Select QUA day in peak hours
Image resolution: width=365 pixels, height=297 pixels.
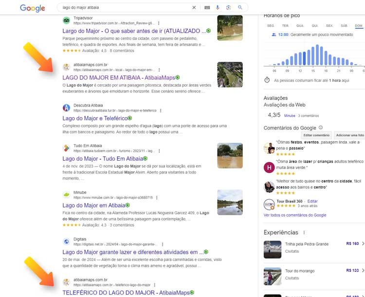point(300,26)
